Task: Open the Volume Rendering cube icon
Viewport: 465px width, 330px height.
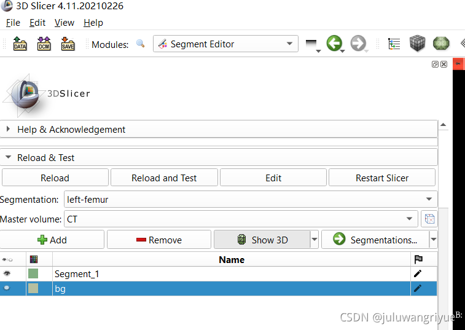Action: [417, 44]
